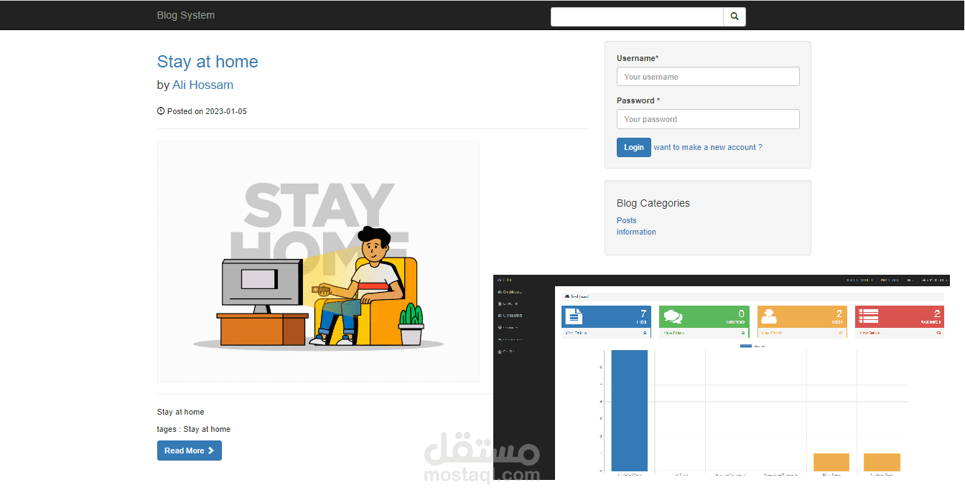Click the search magnifier icon in the top bar
The width and height of the screenshot is (965, 495).
point(734,16)
